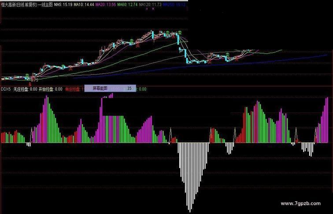Click the 6.75 low price label
The image size is (333, 214).
coord(34,80)
